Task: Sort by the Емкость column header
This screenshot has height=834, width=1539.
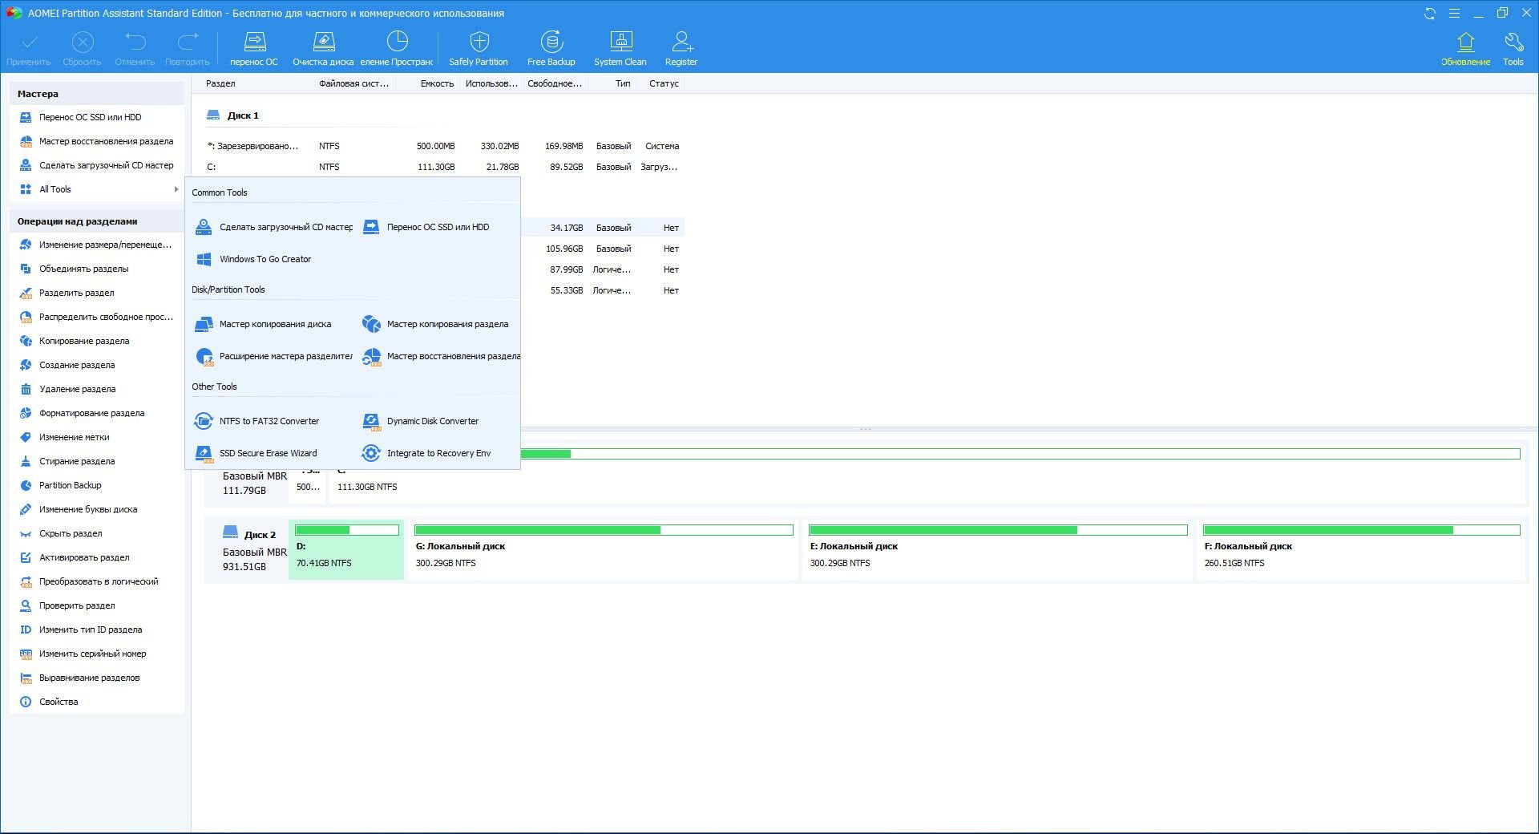Action: click(437, 83)
